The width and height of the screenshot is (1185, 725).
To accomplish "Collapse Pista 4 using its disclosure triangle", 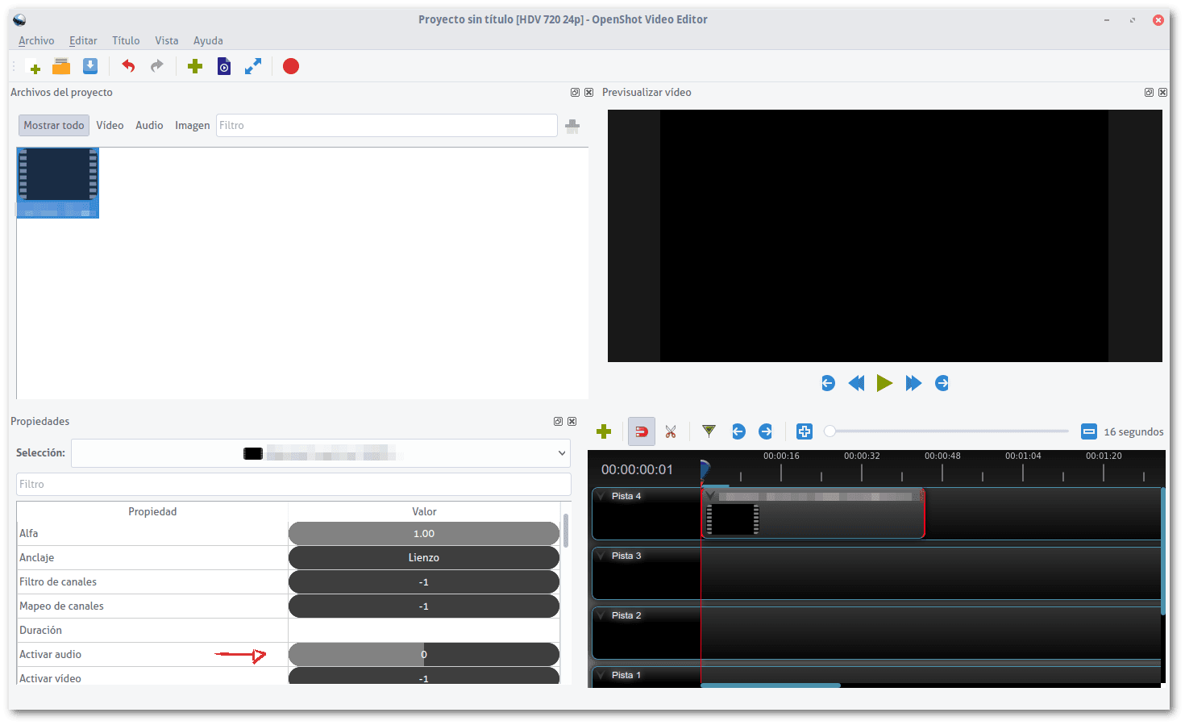I will point(600,495).
